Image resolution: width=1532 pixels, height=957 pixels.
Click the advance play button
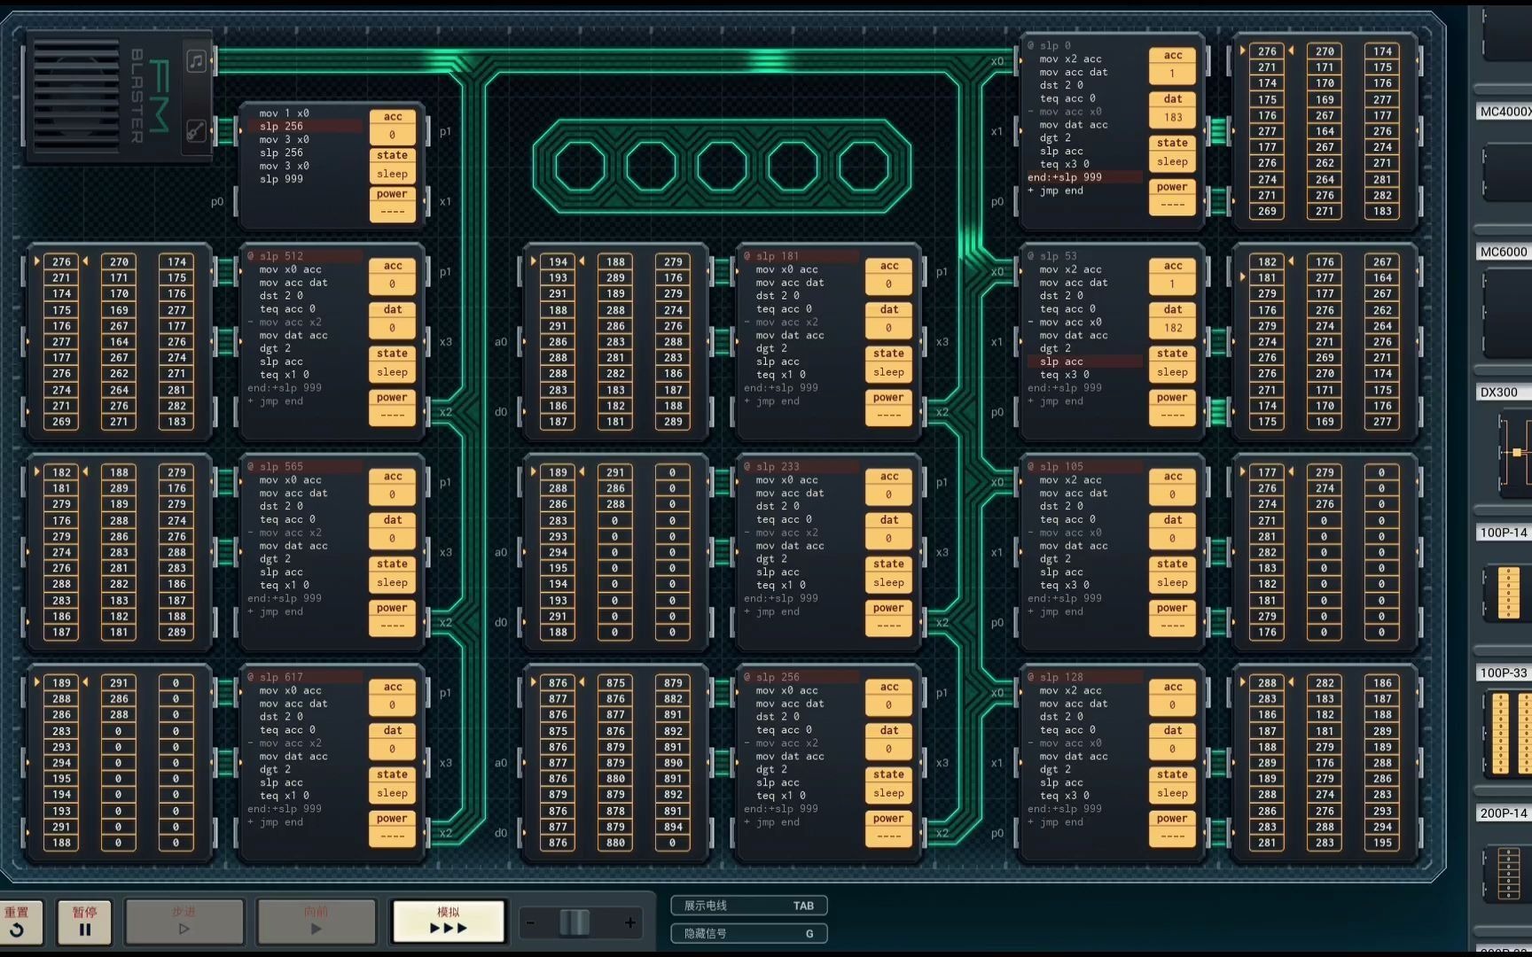316,922
